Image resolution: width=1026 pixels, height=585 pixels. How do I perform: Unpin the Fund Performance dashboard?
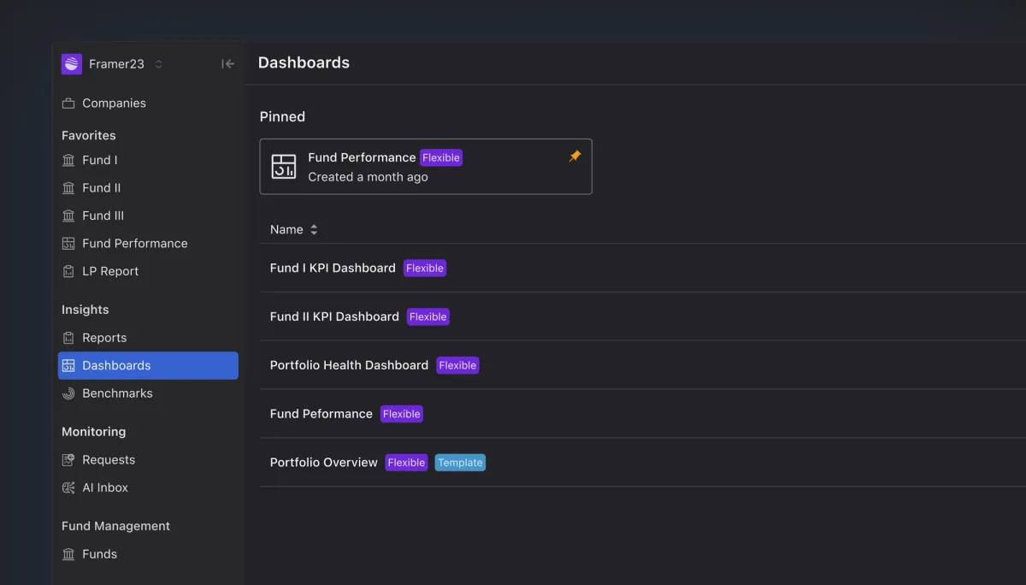click(x=575, y=156)
